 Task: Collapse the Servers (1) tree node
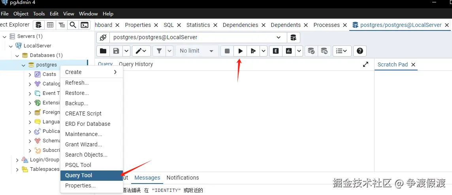point(5,36)
